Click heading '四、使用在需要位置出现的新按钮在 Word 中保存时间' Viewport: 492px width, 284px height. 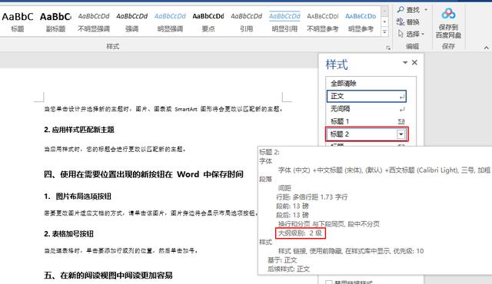pos(144,174)
